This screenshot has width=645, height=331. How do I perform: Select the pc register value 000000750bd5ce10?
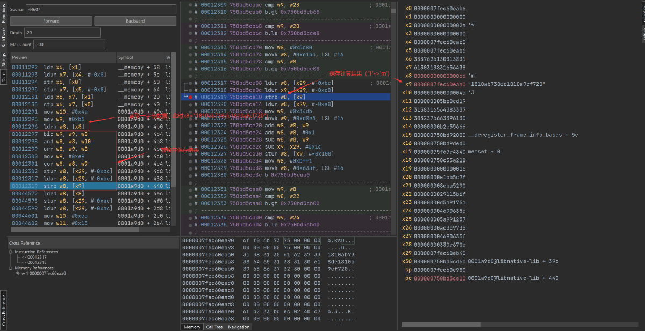[440, 278]
